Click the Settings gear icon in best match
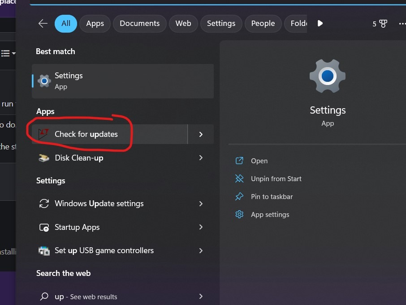 tap(44, 81)
